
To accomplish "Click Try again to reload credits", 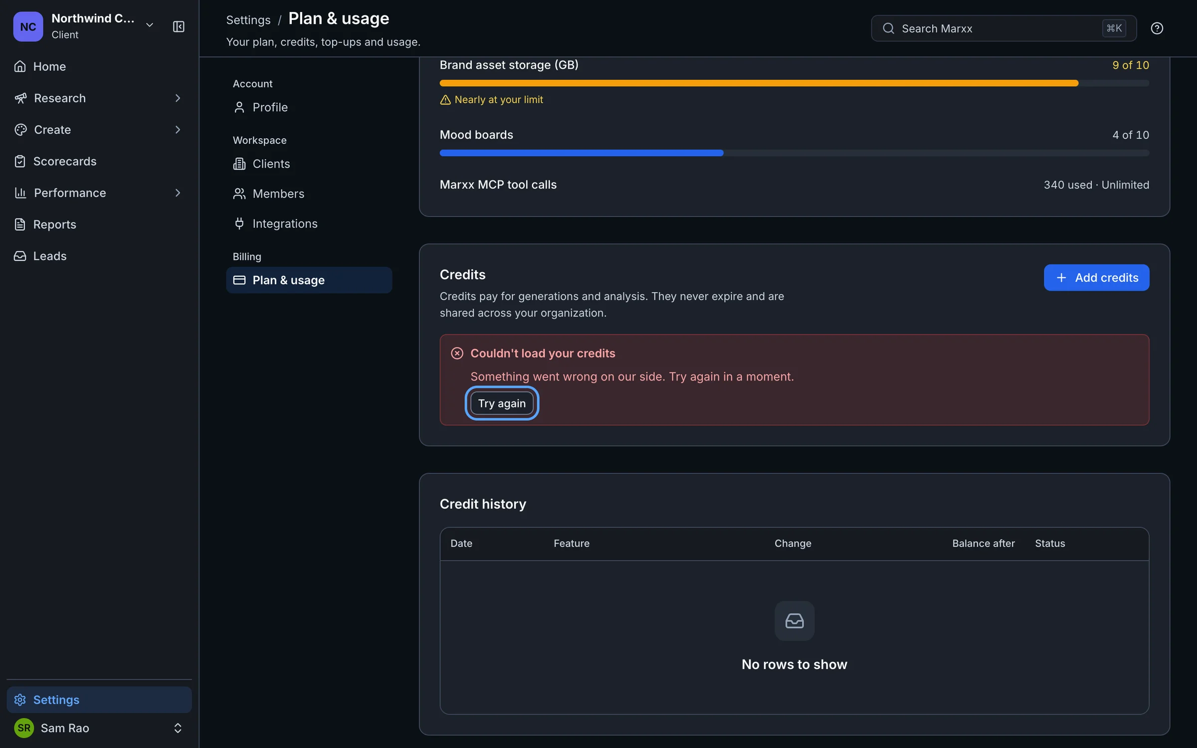I will coord(502,403).
